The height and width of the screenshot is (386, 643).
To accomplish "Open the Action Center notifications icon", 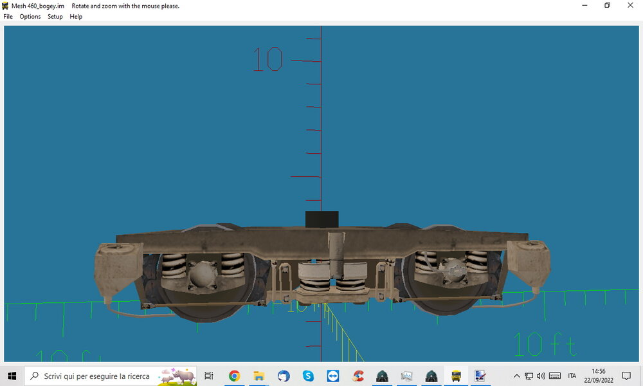I will click(x=626, y=376).
